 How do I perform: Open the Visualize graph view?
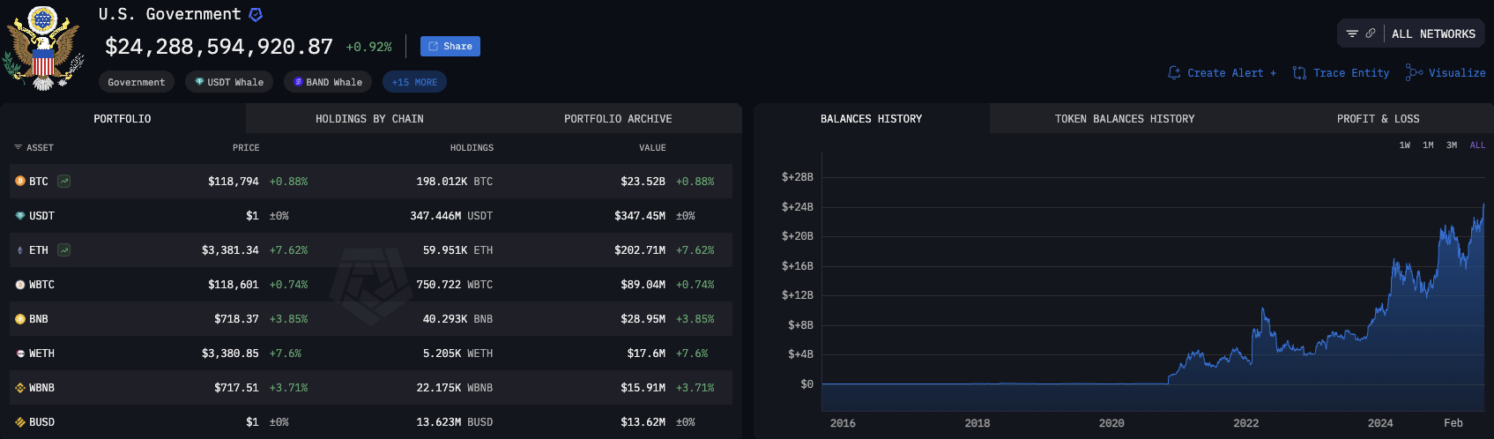(1446, 73)
